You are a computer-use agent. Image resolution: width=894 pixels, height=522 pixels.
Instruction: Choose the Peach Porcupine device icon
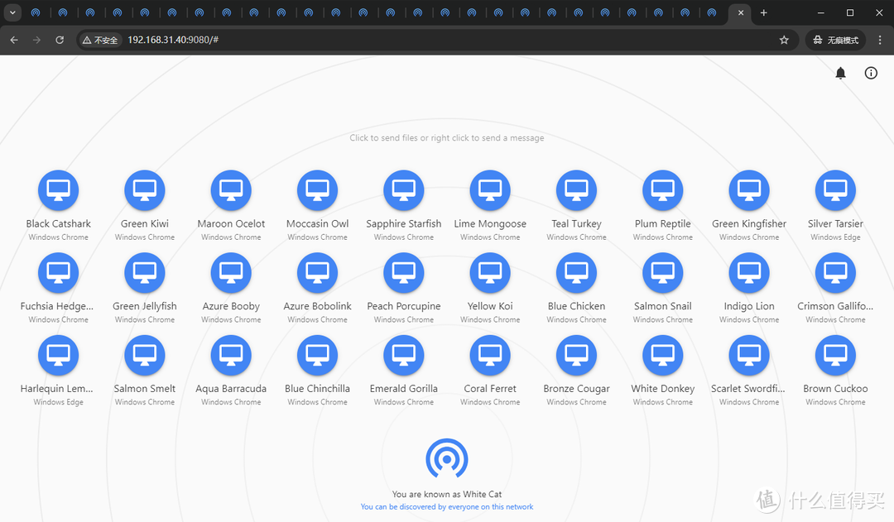403,273
